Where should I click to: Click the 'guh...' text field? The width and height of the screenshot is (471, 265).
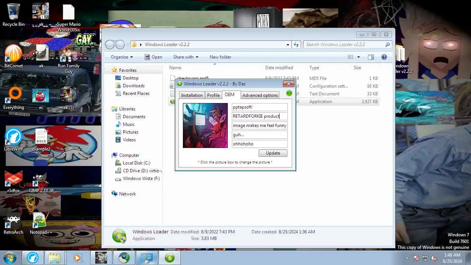click(260, 135)
